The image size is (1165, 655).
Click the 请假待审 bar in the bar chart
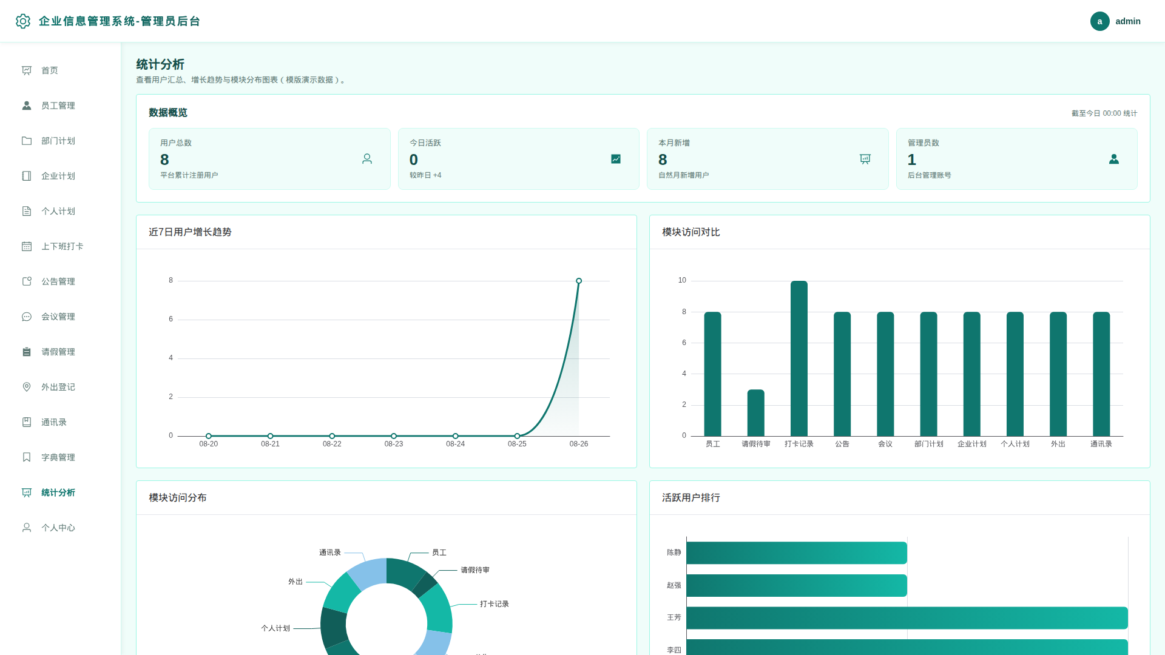pyautogui.click(x=756, y=413)
